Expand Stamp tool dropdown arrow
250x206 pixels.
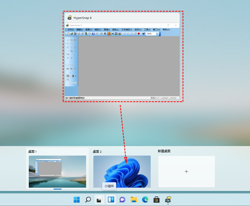76,76
